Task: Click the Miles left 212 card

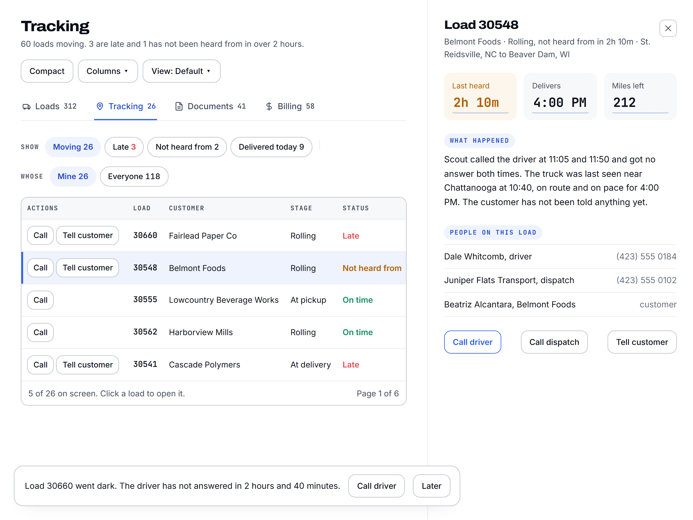Action: point(640,96)
